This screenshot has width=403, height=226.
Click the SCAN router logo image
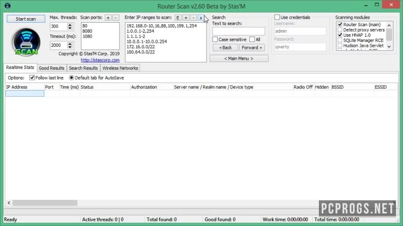click(x=26, y=42)
